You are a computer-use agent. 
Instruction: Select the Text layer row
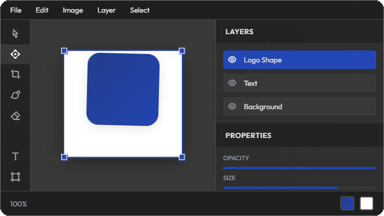pyautogui.click(x=299, y=83)
